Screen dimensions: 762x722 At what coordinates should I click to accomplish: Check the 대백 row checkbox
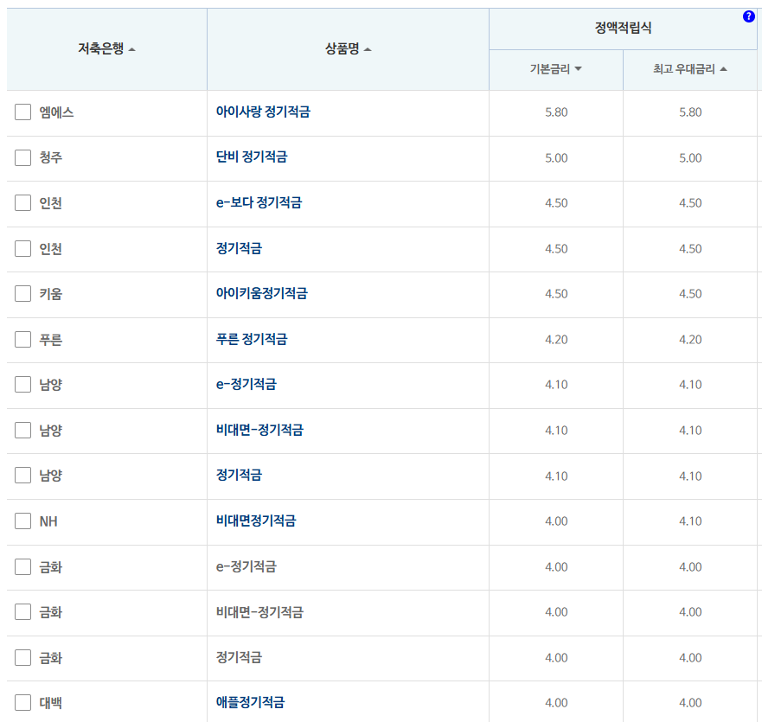(22, 703)
